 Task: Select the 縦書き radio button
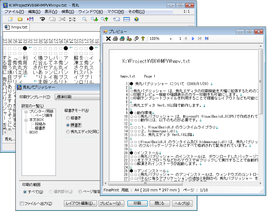click(68, 118)
